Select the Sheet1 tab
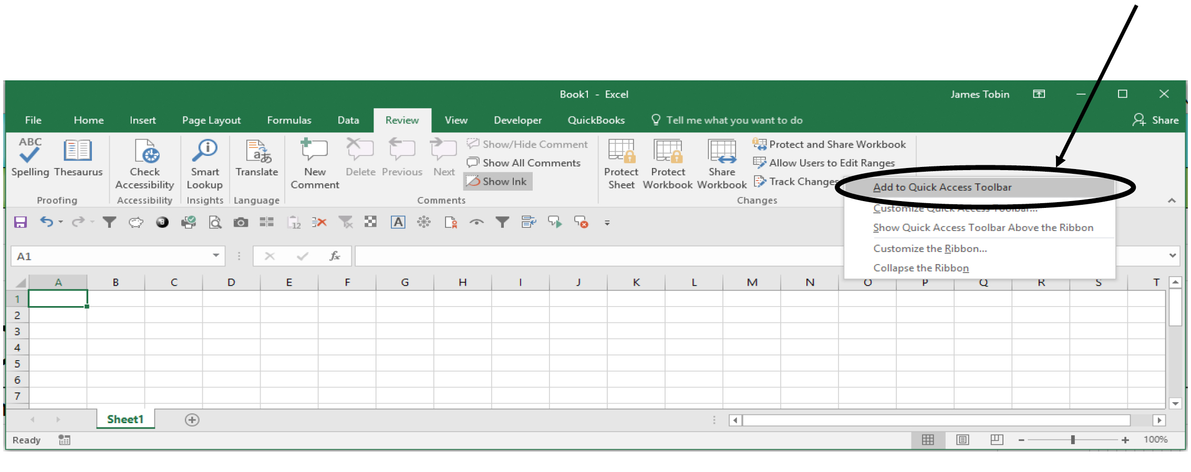1191x472 pixels. click(x=125, y=419)
